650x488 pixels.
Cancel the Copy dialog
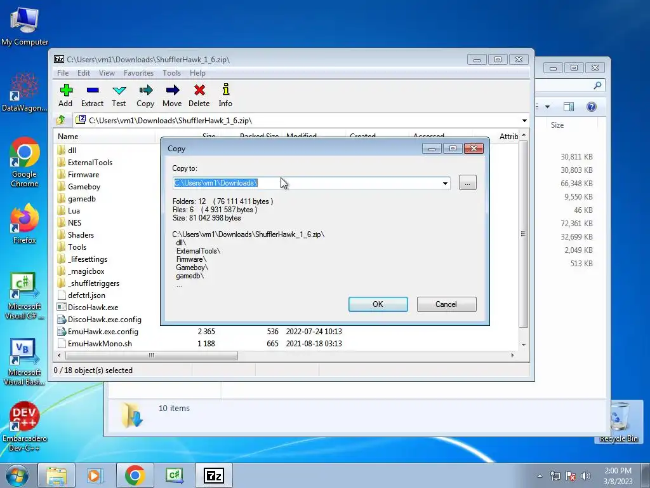pyautogui.click(x=446, y=304)
